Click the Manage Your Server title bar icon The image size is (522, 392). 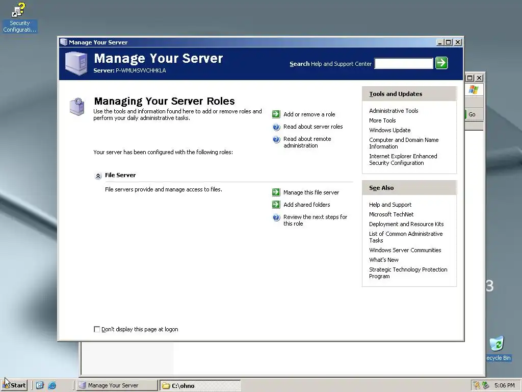coord(64,42)
